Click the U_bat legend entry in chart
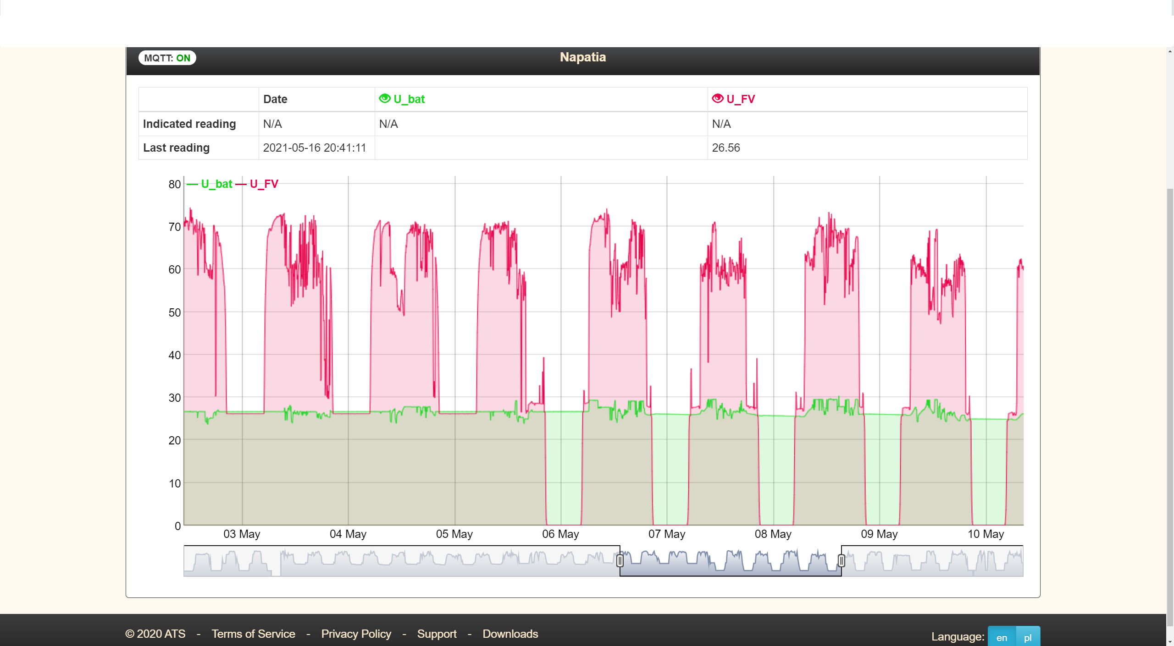Image resolution: width=1174 pixels, height=646 pixels. click(216, 184)
